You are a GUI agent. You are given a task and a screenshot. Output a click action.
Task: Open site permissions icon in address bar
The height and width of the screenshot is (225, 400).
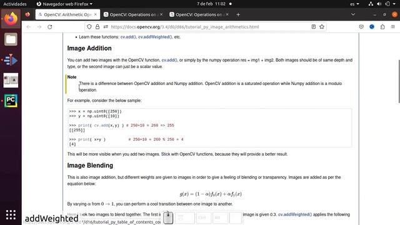click(x=106, y=27)
